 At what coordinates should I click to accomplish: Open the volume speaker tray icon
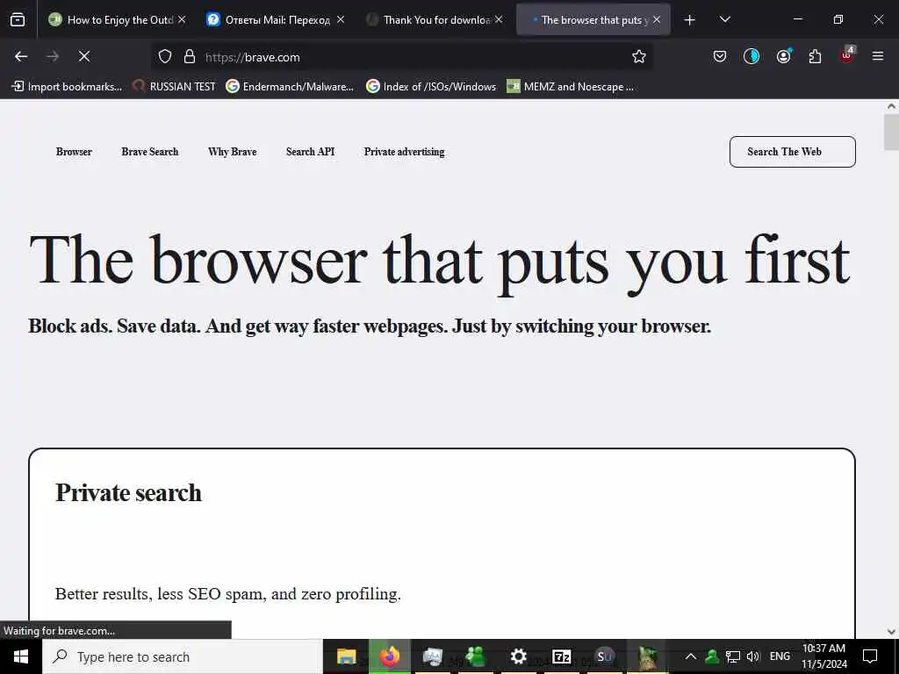pyautogui.click(x=752, y=656)
